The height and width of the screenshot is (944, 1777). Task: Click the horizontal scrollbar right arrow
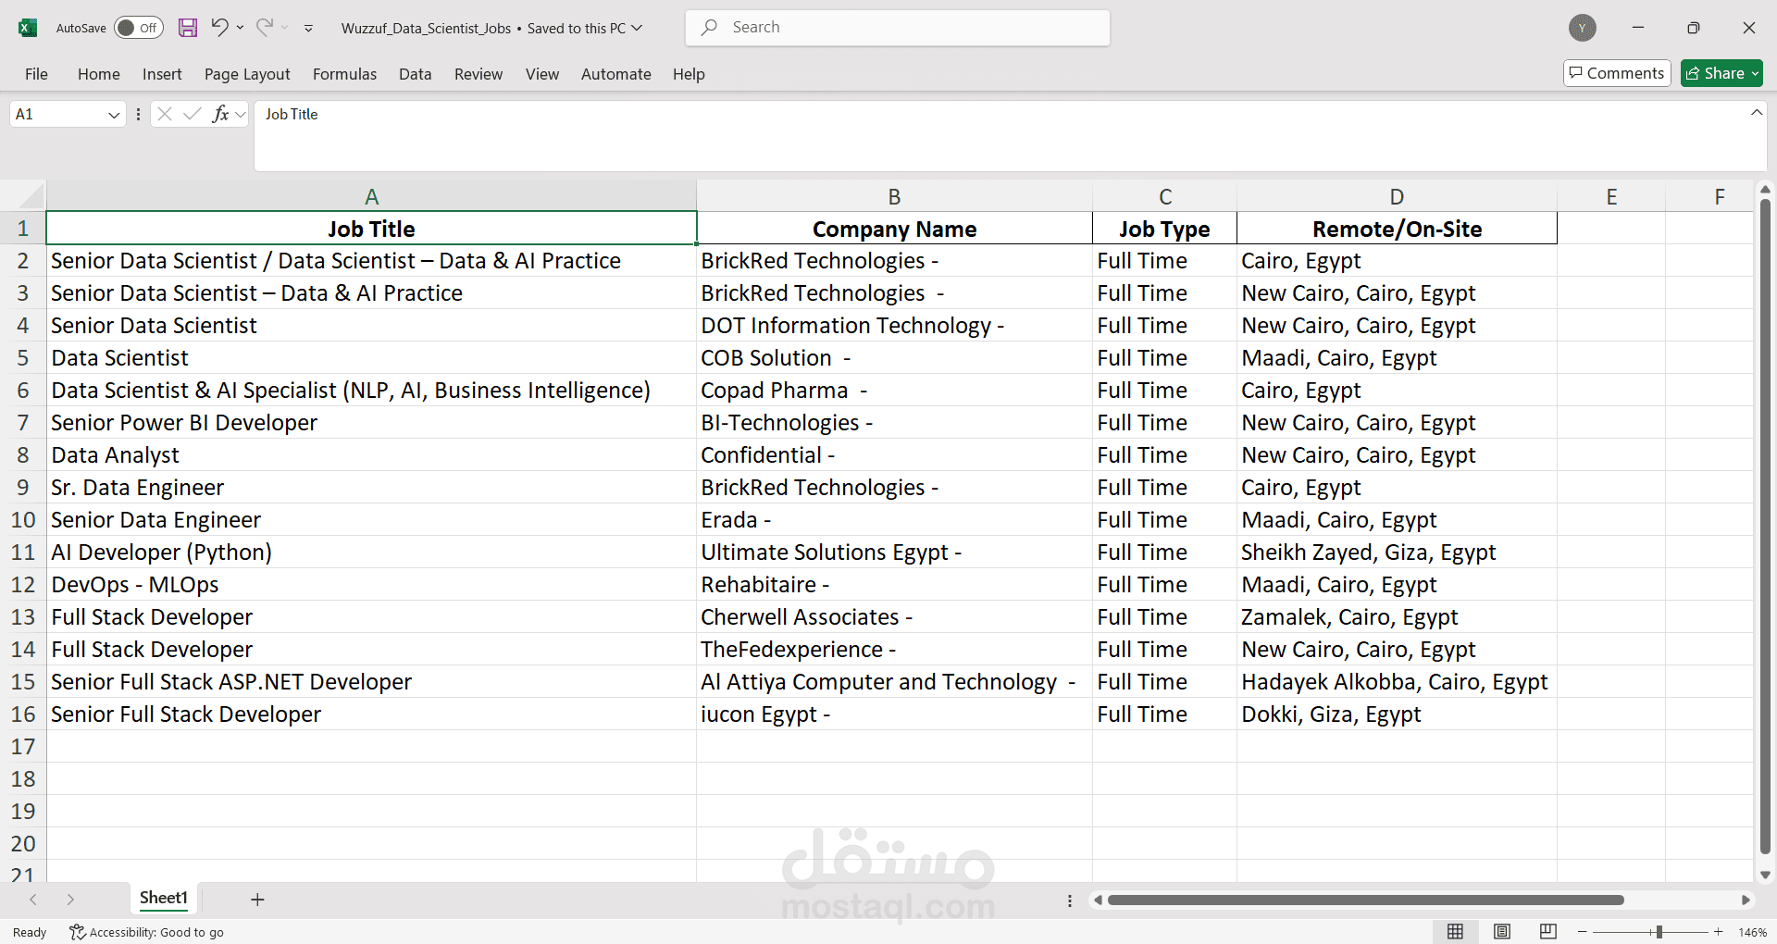[x=1746, y=900]
